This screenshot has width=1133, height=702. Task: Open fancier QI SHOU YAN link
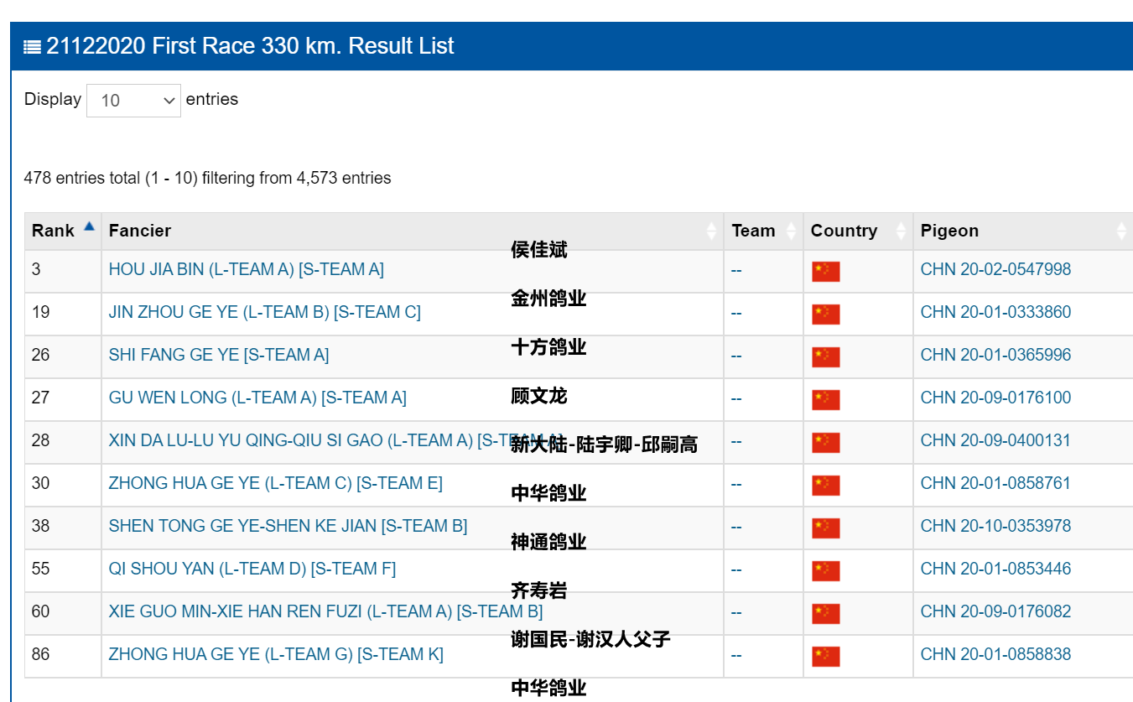[x=252, y=569]
